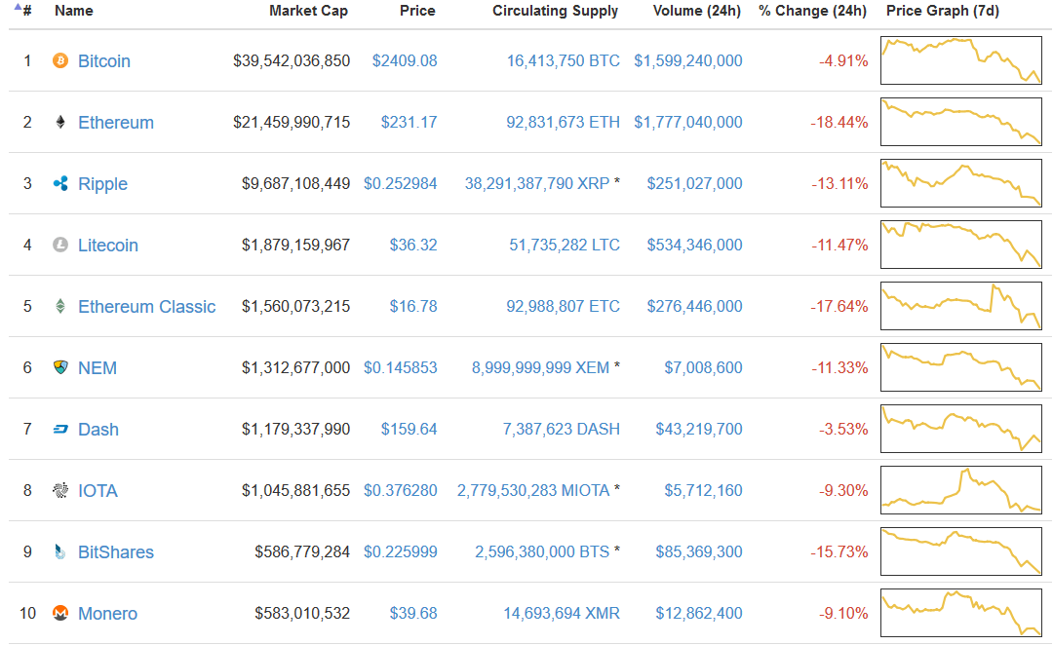
Task: Click the Bitcoin coin logo icon
Action: click(x=60, y=61)
